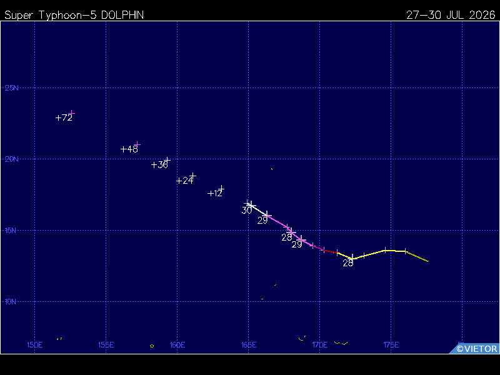Image resolution: width=500 pixels, height=375 pixels.
Task: Select the +36 forecast cross marker
Action: 167,160
